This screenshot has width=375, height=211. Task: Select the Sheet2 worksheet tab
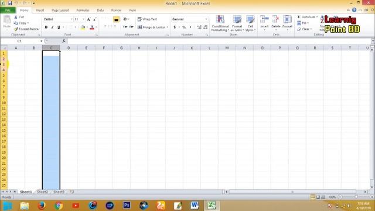42,192
